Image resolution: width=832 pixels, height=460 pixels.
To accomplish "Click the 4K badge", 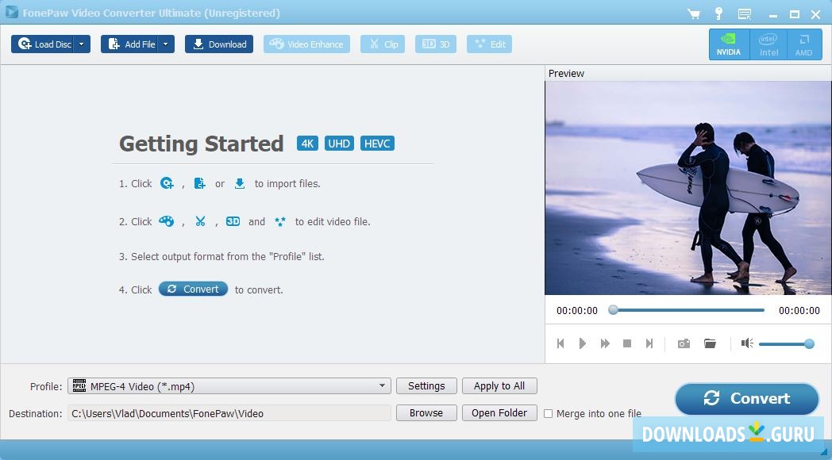I will pos(307,143).
